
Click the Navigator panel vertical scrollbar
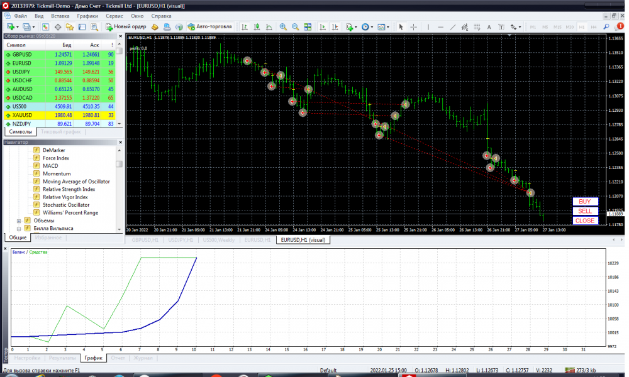pyautogui.click(x=119, y=188)
